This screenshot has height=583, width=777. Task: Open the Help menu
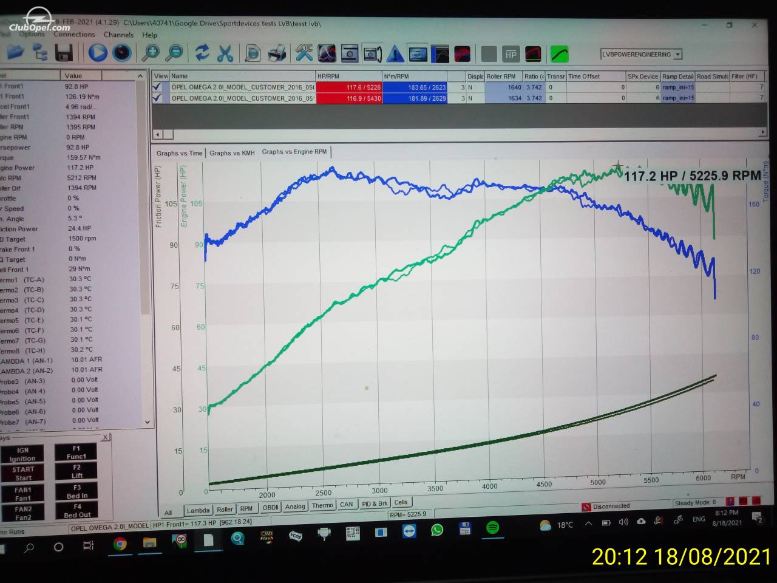coord(149,35)
